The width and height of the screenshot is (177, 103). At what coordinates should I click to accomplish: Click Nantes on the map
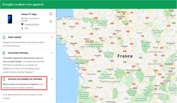coord(74,43)
